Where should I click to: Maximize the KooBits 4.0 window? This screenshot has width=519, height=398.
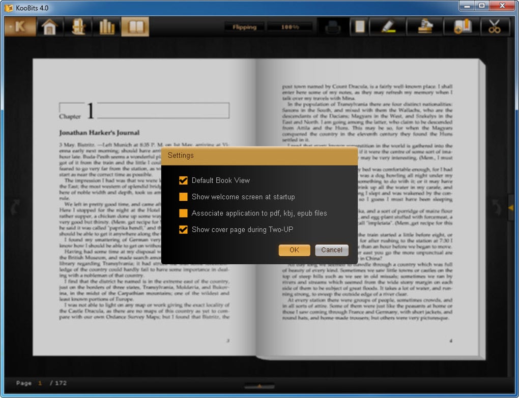click(x=482, y=6)
